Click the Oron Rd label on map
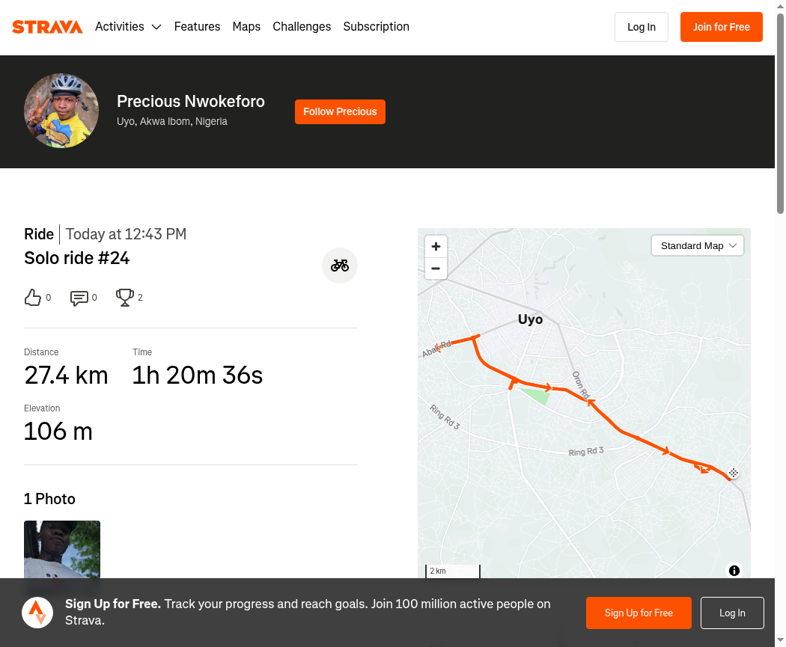 [580, 385]
